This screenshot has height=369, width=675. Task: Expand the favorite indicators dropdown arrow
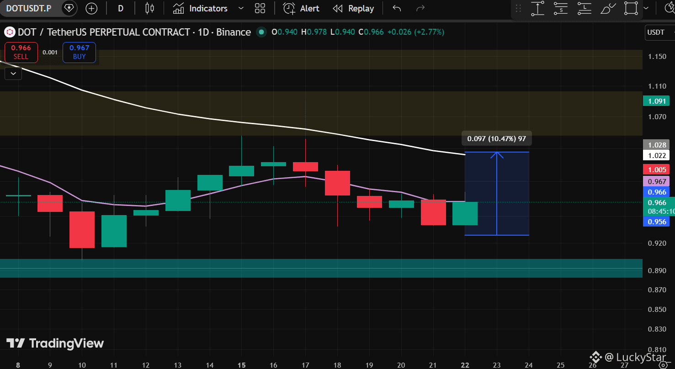(x=241, y=8)
